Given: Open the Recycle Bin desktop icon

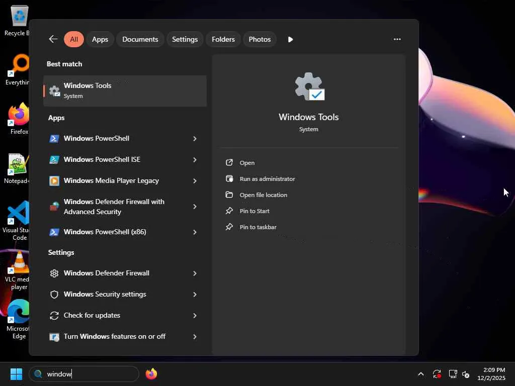Looking at the screenshot, I should (x=17, y=21).
